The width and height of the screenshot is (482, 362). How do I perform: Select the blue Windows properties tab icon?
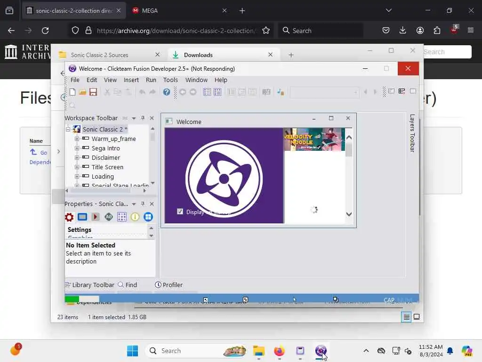[x=148, y=217]
